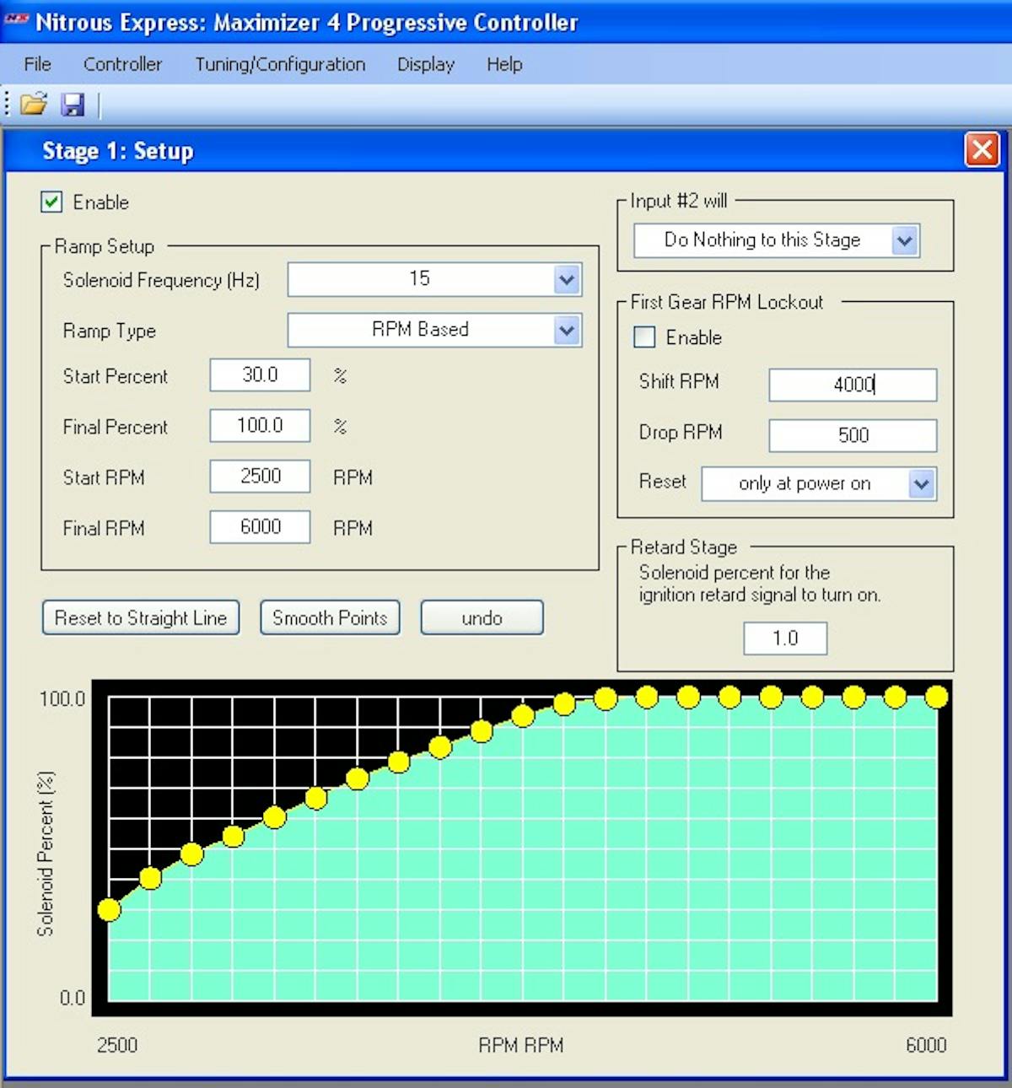Click the Reset to Straight Line button
This screenshot has height=1088, width=1012.
pos(141,617)
